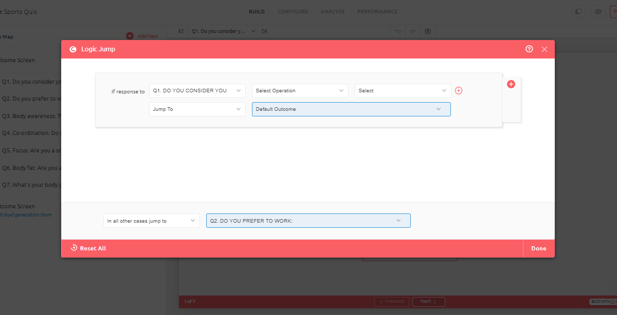Open the Logic Jump help icon
Screen dimensions: 617x315
tap(529, 49)
